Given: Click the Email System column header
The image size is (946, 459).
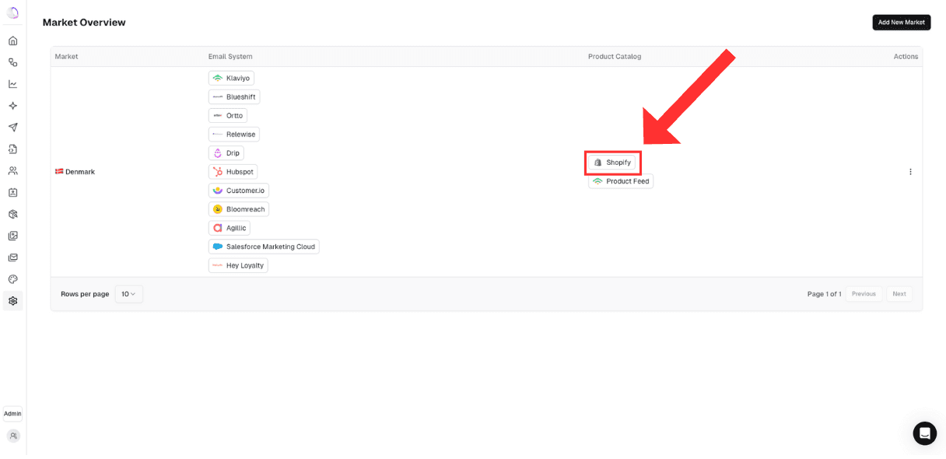Looking at the screenshot, I should pyautogui.click(x=230, y=57).
